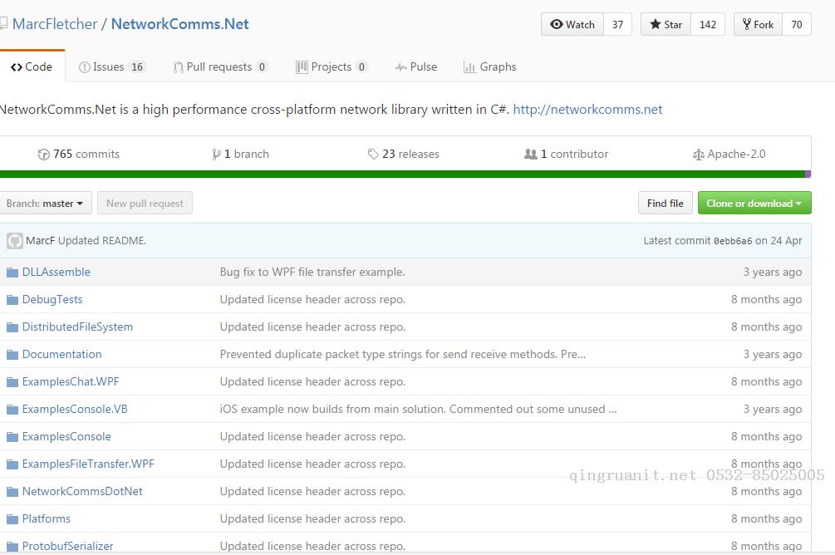Image resolution: width=835 pixels, height=555 pixels.
Task: Open the http://networkcomms.net website link
Action: [x=588, y=109]
